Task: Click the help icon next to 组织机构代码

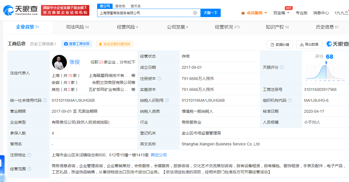Action: click(290, 100)
